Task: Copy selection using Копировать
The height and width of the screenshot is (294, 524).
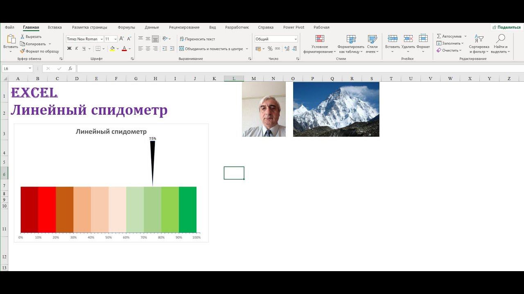Action: coord(33,44)
